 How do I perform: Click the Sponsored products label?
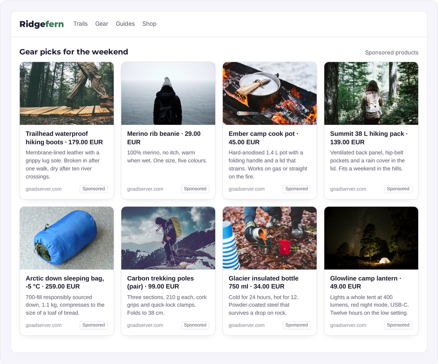(392, 52)
